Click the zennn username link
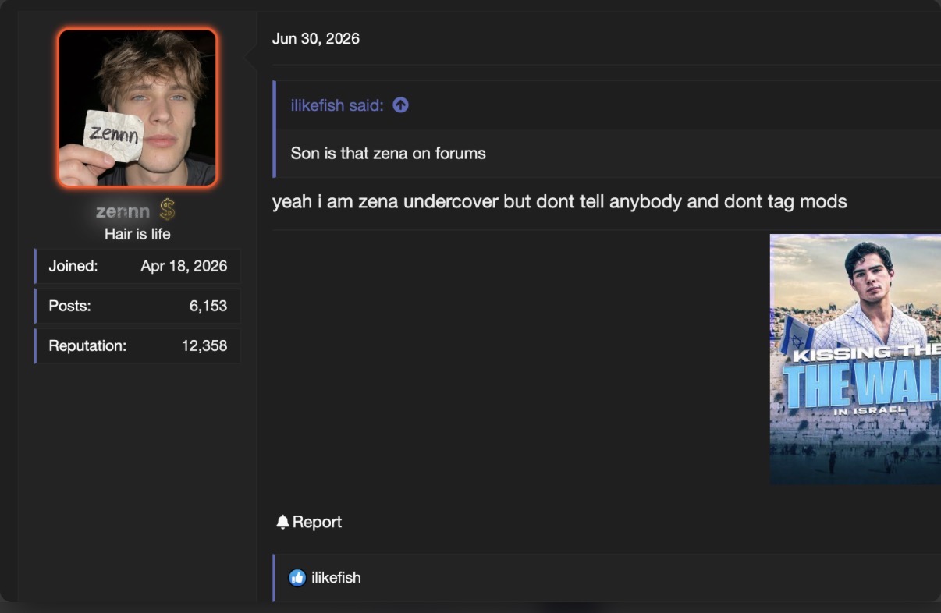Viewport: 941px width, 613px height. 123,211
